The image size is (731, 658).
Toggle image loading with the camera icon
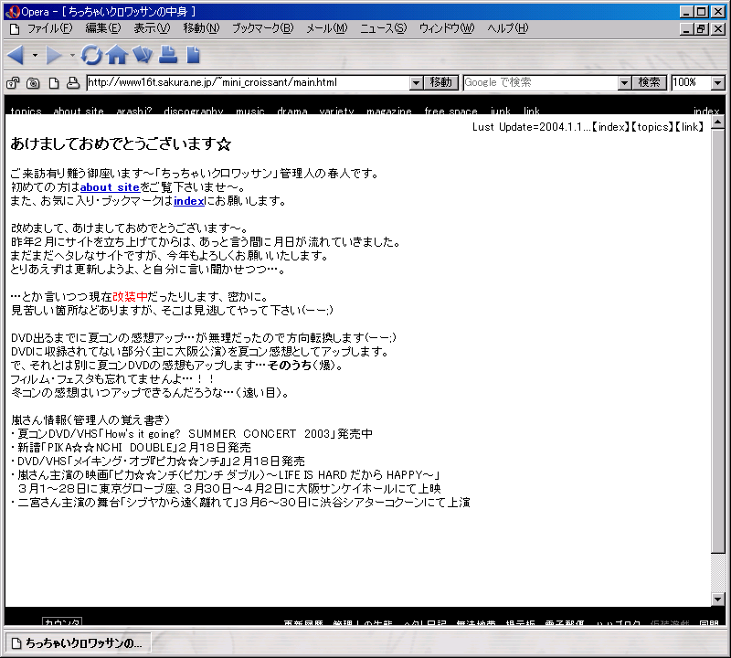(x=33, y=83)
